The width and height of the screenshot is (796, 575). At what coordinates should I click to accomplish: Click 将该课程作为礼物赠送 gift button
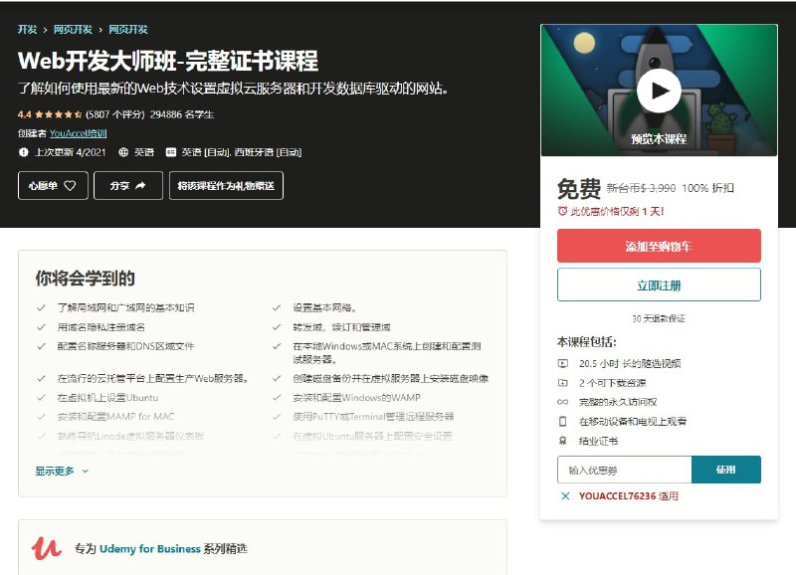pyautogui.click(x=226, y=186)
